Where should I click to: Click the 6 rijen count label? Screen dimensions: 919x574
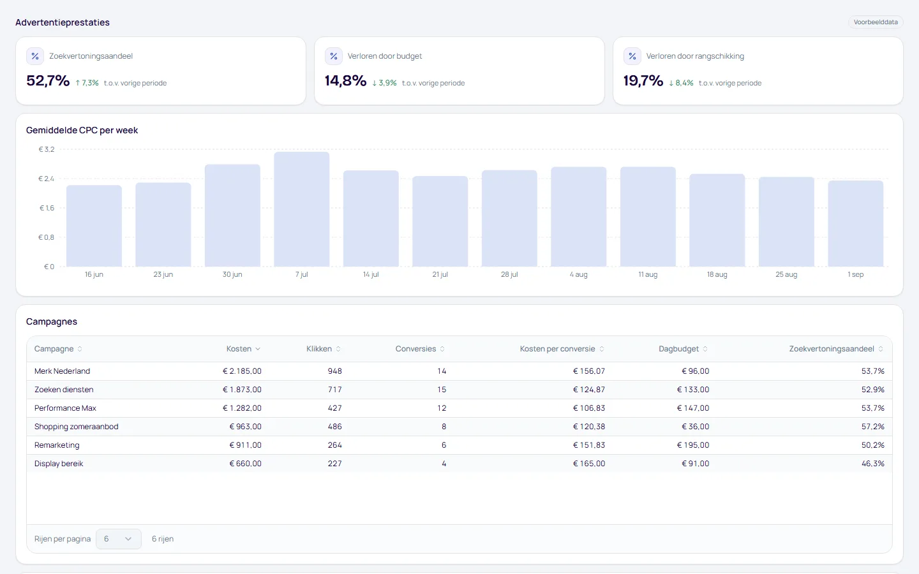click(163, 539)
